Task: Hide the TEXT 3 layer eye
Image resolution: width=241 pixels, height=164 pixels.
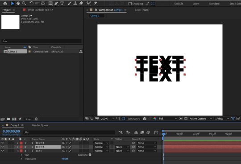Action: pos(3,143)
